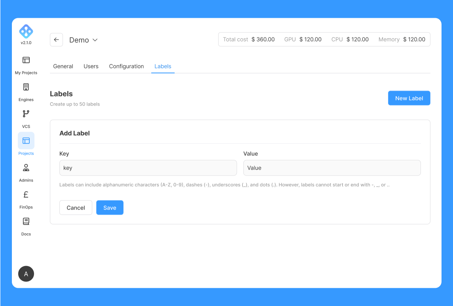The height and width of the screenshot is (306, 453).
Task: Click the CPU $ 120.00 cost
Action: pyautogui.click(x=350, y=40)
